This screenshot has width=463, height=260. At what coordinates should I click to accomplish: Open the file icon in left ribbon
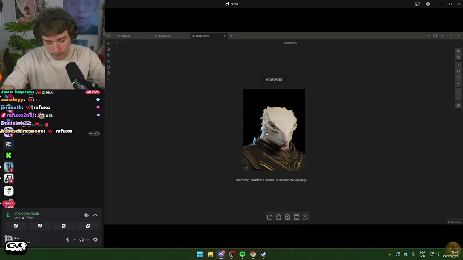click(x=108, y=49)
